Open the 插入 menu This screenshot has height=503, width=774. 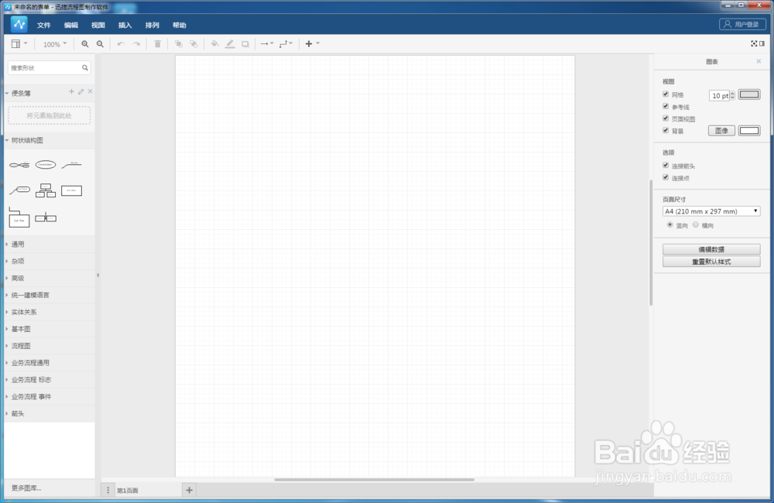125,26
